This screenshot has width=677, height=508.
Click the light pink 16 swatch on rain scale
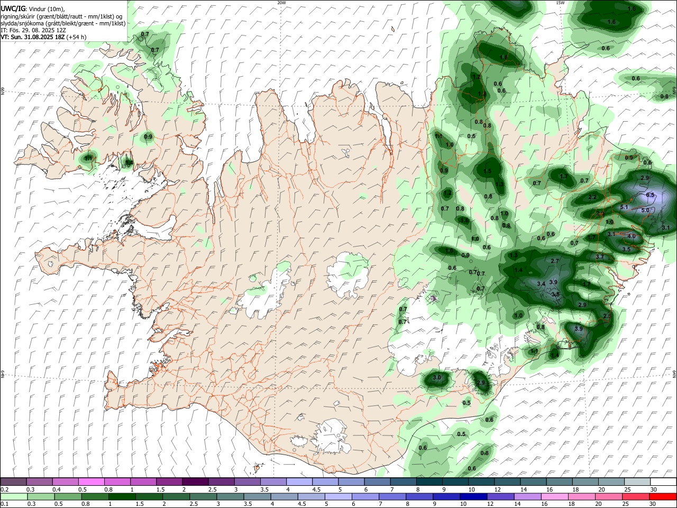click(555, 496)
